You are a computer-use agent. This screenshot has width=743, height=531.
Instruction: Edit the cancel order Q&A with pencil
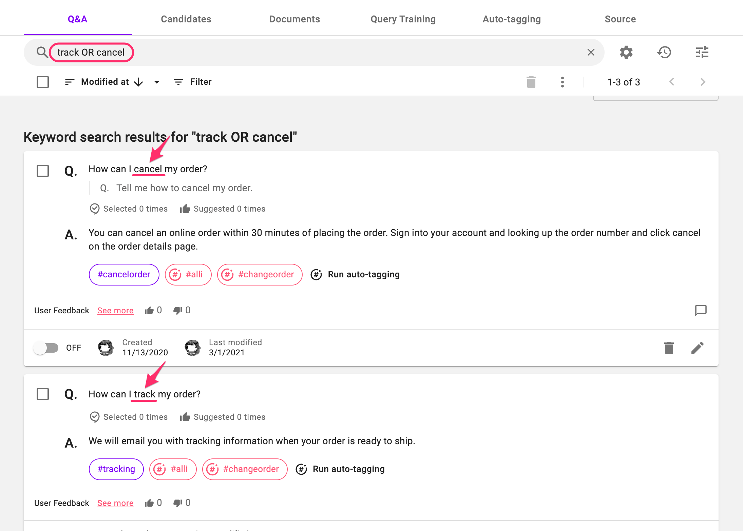pos(697,348)
